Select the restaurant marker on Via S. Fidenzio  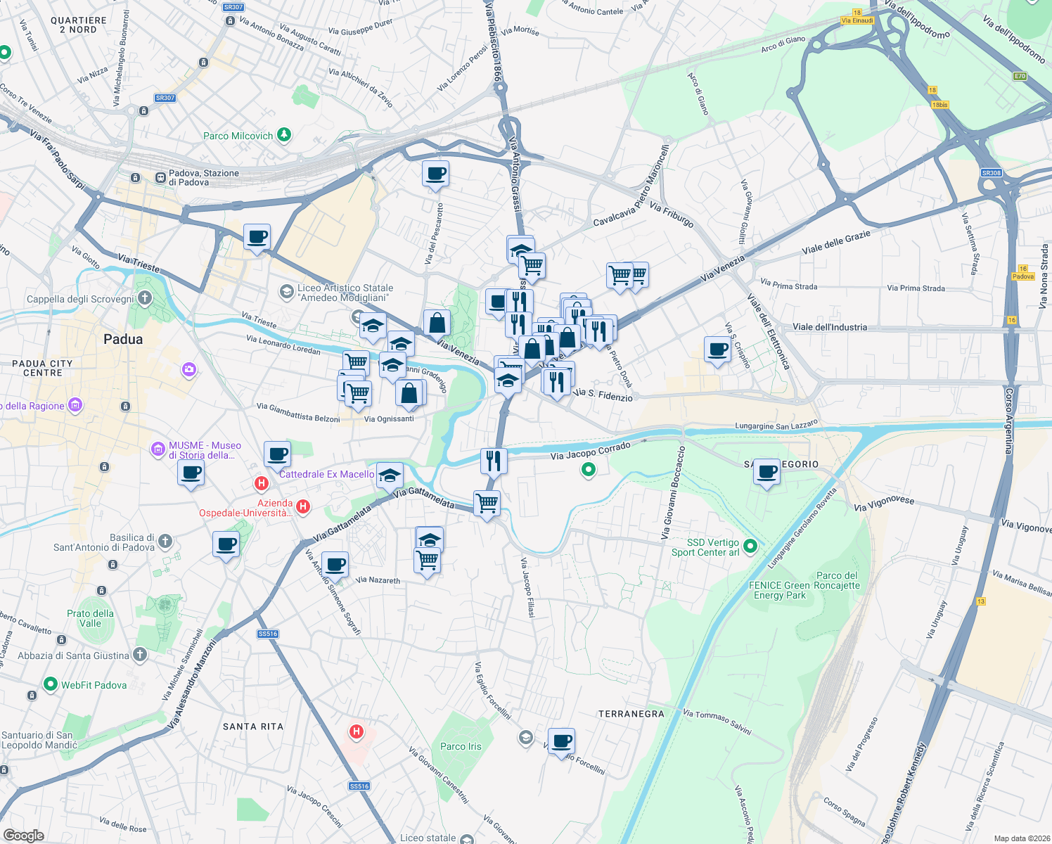click(557, 380)
